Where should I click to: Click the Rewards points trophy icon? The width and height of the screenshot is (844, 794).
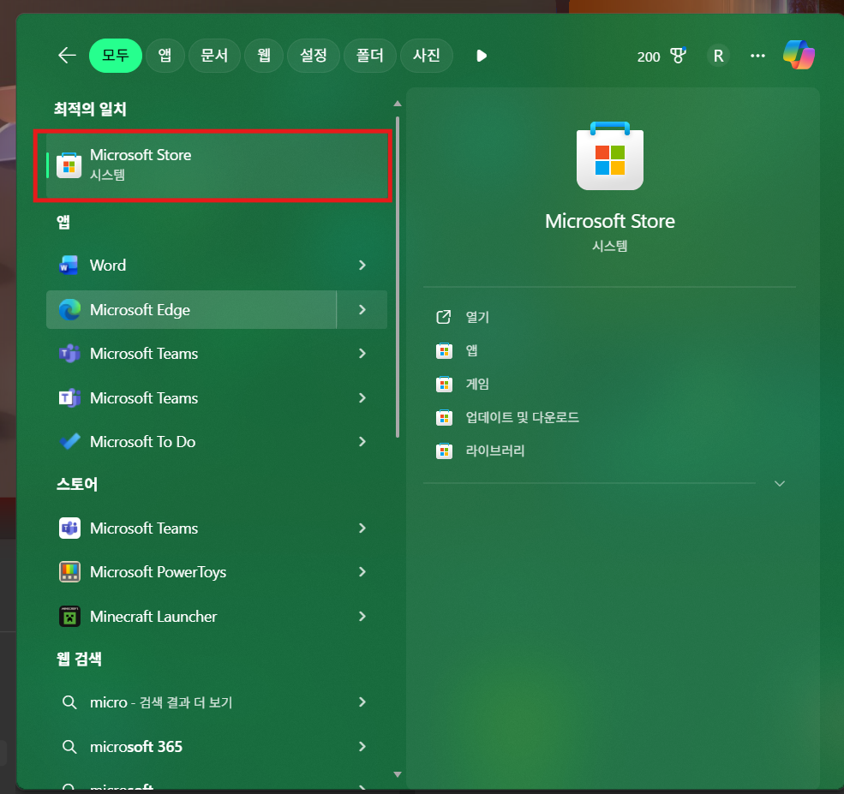pos(678,56)
